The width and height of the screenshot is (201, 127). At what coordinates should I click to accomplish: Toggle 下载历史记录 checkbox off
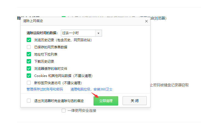pos(29,61)
